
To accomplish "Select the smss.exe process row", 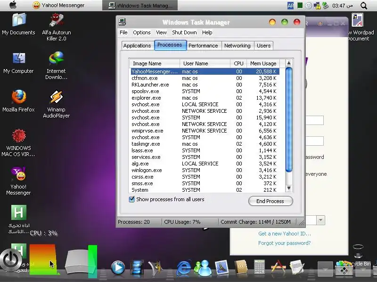I will (x=205, y=183).
